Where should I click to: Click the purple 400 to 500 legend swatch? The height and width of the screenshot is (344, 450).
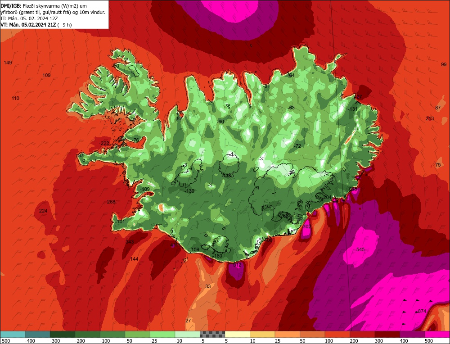pos(412,334)
